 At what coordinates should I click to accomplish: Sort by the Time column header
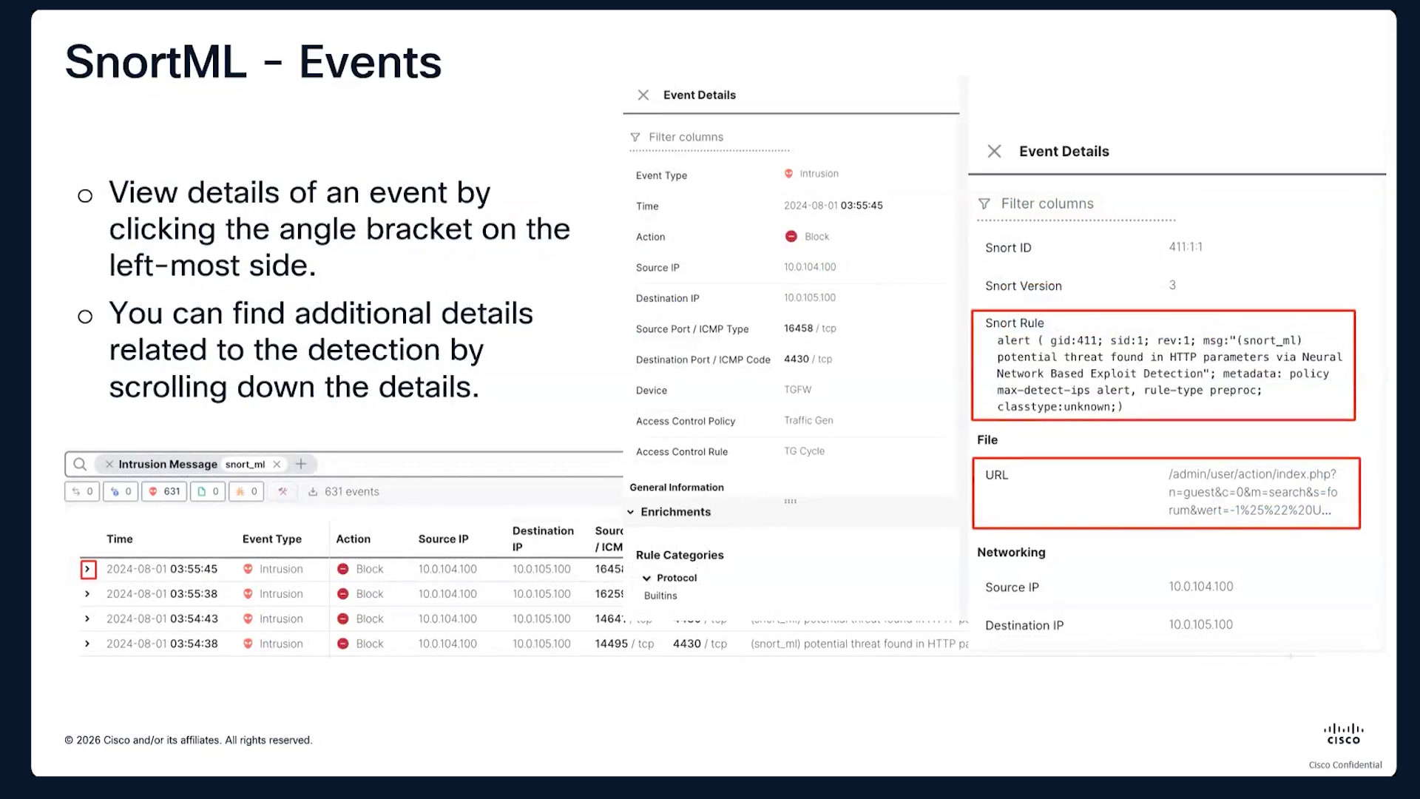click(x=120, y=539)
